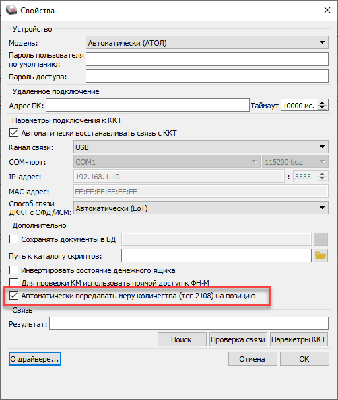This screenshot has height=400, width=338.
Task: Click into the Адрес ПК input field
Action: (147, 105)
